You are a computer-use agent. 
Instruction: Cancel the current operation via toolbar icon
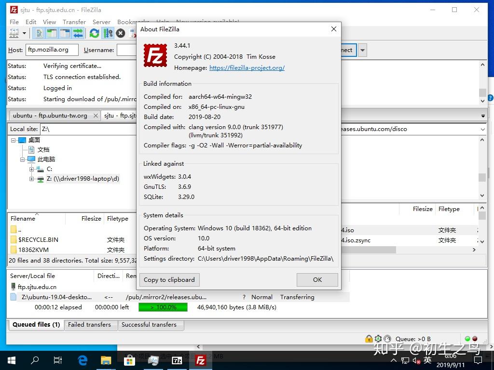point(120,33)
